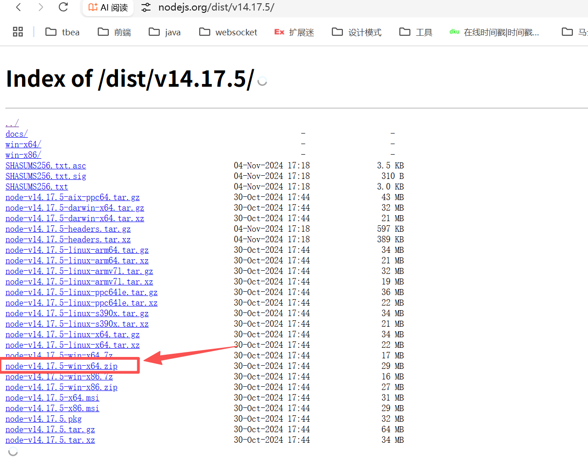This screenshot has width=588, height=468.
Task: Open the 在线时间戳 bookmark
Action: tap(494, 32)
